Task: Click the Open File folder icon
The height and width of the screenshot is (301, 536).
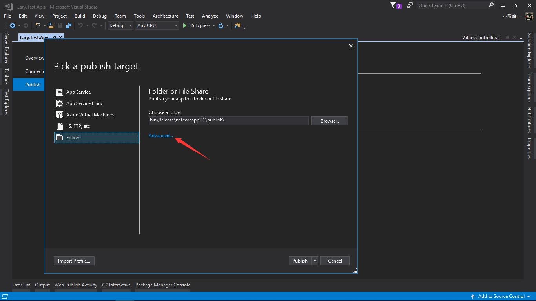Action: 51,25
